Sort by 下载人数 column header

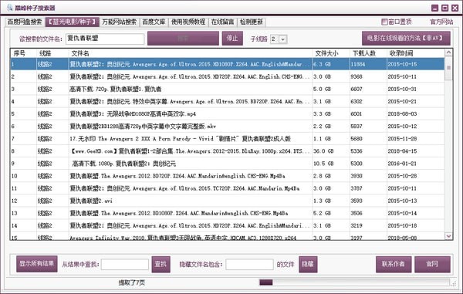[364, 53]
